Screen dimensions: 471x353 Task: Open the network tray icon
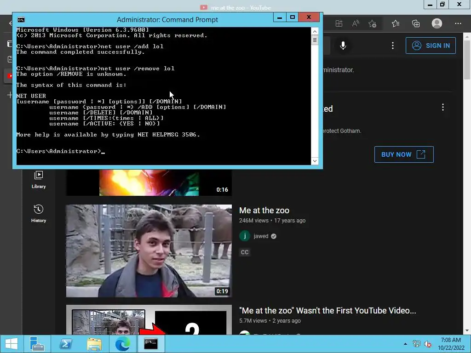click(x=416, y=344)
